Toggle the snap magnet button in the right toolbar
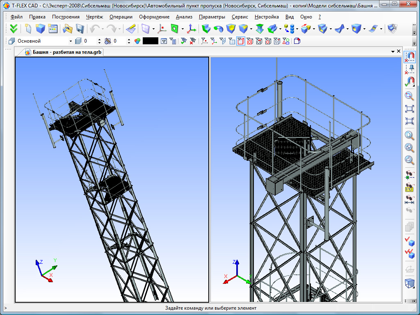 click(409, 56)
